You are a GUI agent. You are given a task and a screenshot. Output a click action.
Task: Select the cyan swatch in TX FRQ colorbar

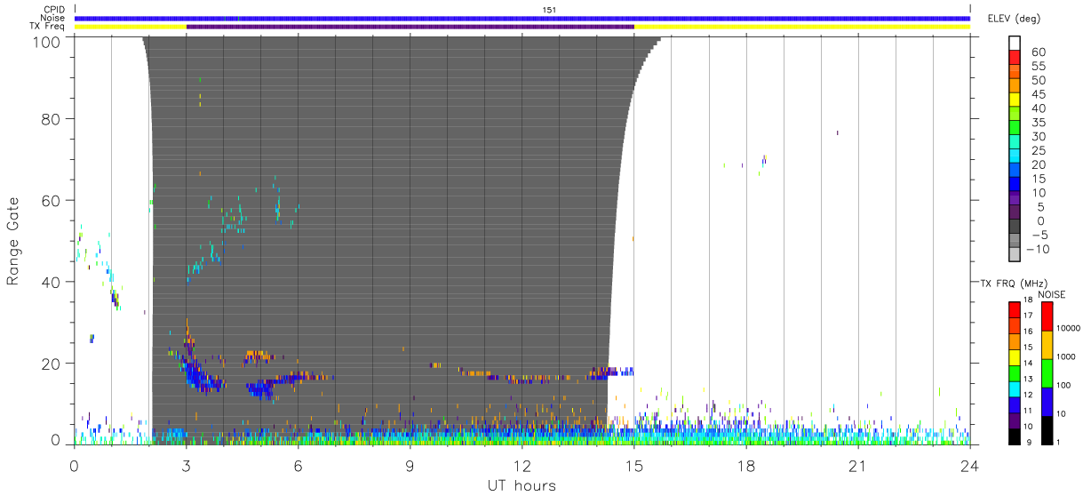pyautogui.click(x=1015, y=388)
